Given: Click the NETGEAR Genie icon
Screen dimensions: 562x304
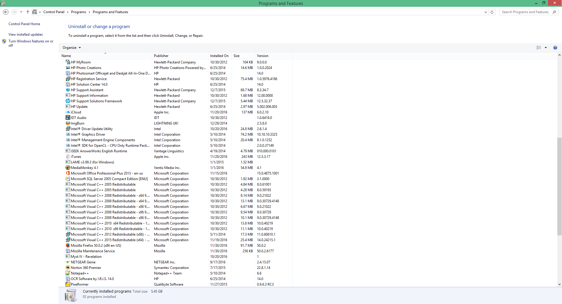Looking at the screenshot, I should [68, 262].
